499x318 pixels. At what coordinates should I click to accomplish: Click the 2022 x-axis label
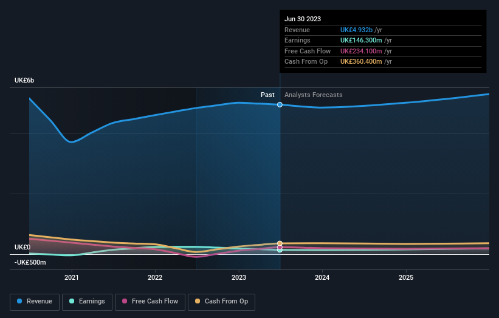pos(155,277)
